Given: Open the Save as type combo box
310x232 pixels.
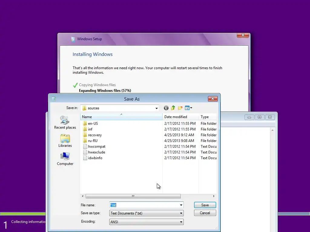Looking at the screenshot, I should (x=146, y=213).
